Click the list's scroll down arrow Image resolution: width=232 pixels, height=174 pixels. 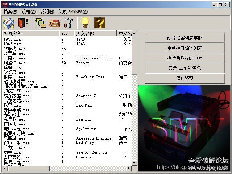coord(134,163)
